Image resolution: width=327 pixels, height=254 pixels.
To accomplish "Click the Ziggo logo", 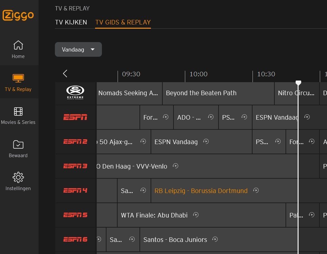I will [x=18, y=15].
